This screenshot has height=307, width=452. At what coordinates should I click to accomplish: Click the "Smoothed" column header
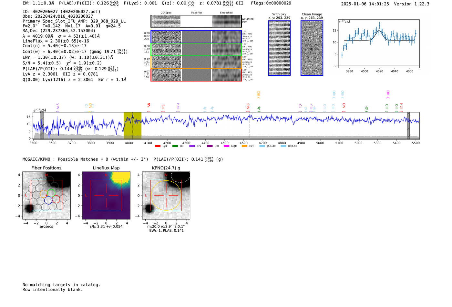click(x=226, y=13)
